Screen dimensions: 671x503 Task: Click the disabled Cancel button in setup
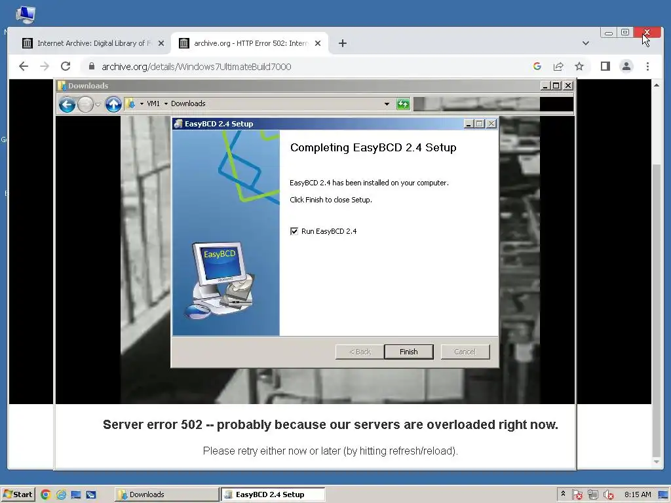[465, 352]
